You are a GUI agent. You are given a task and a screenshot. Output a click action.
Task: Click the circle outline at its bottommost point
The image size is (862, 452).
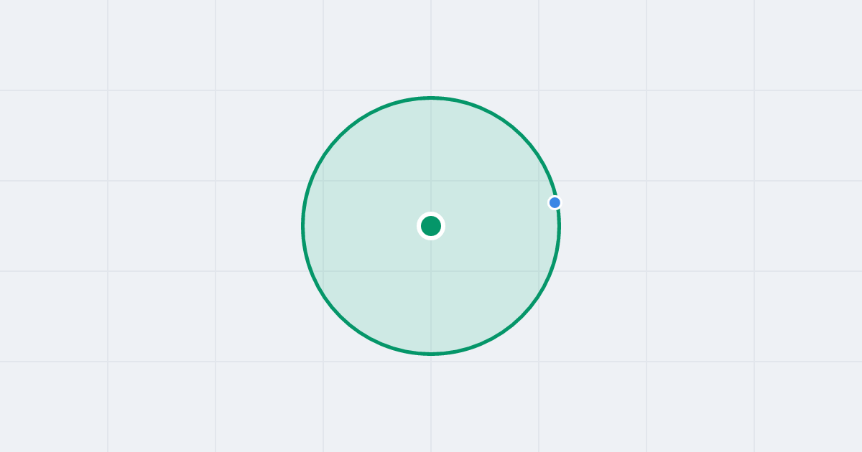point(431,353)
